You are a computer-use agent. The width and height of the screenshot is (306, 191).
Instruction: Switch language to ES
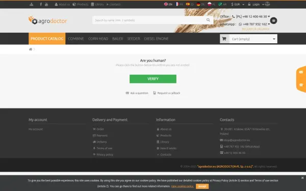pyautogui.click(x=190, y=4)
